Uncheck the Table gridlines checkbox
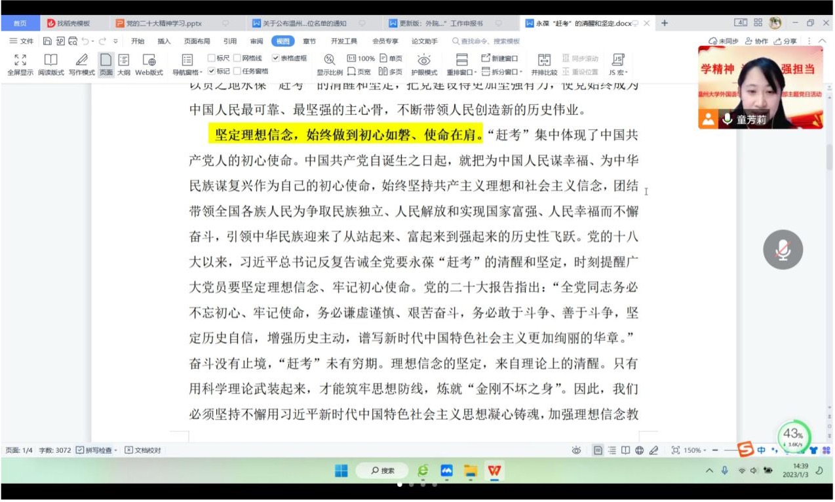This screenshot has height=502, width=835. (275, 58)
